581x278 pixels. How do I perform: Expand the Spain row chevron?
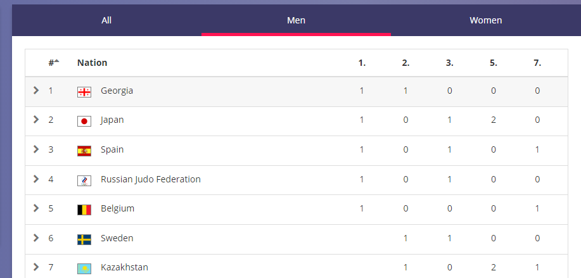[36, 149]
